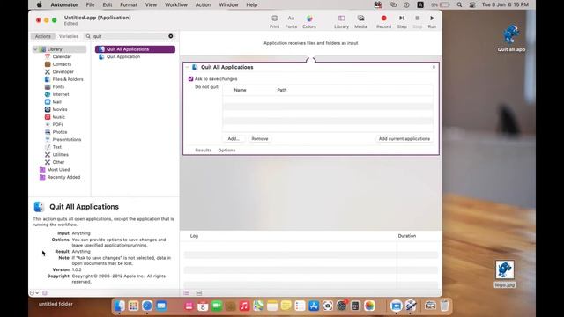Select Quit All Applications action result
564x317 pixels.
135,49
